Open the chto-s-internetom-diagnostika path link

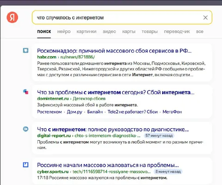coord(108,136)
